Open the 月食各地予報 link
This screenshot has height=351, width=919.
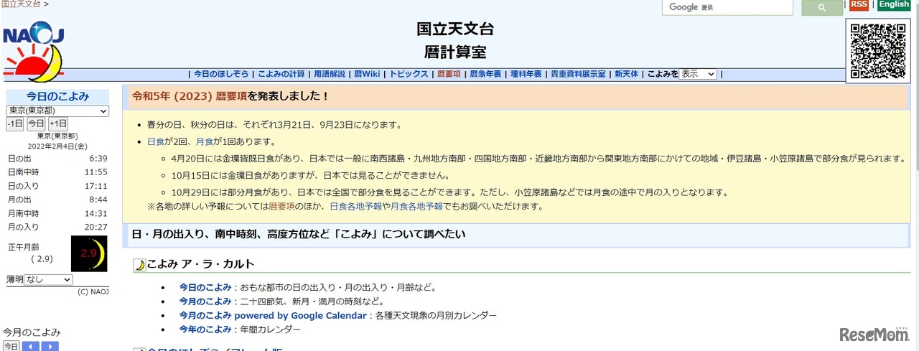click(x=416, y=207)
